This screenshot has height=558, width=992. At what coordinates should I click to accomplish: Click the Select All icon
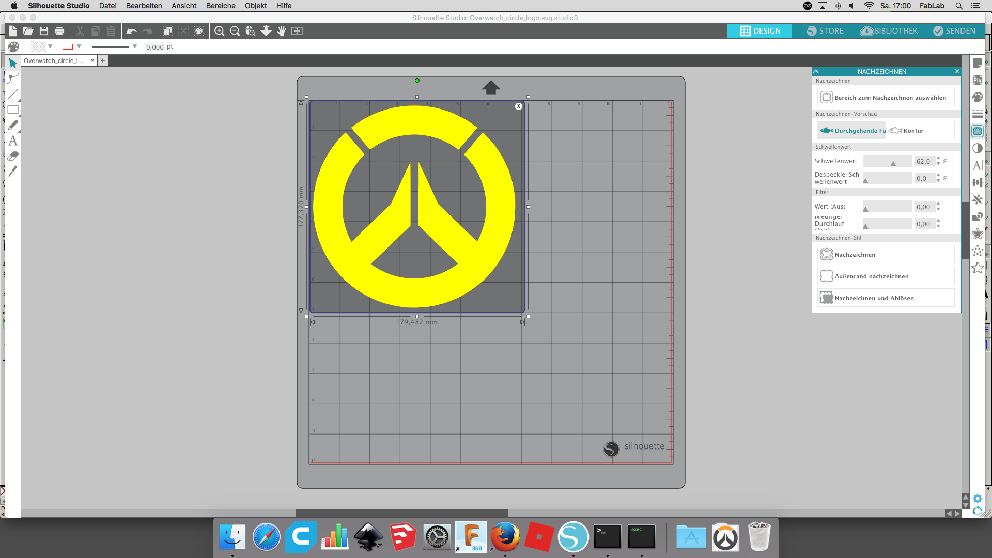[x=167, y=31]
